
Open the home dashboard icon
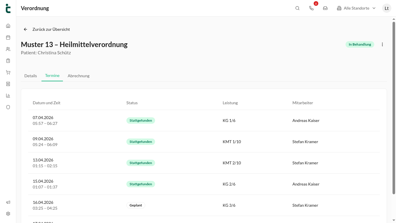[x=8, y=26]
